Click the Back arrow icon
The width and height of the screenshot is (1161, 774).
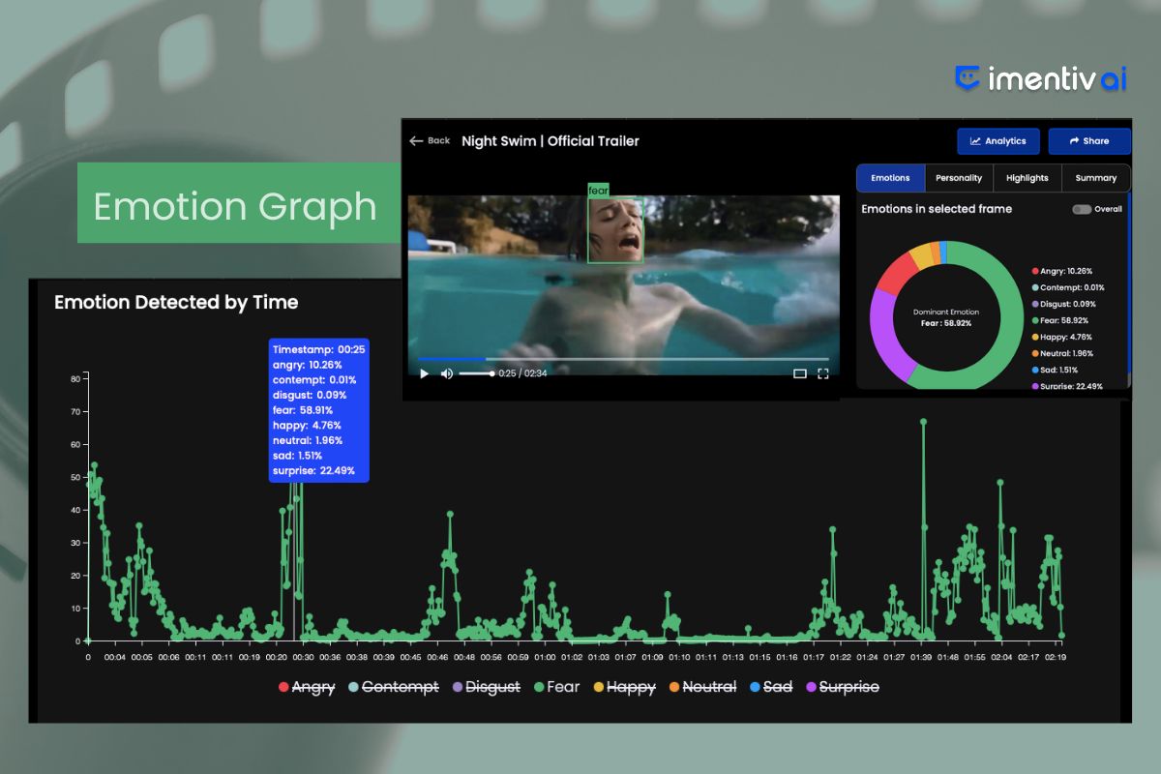[416, 141]
